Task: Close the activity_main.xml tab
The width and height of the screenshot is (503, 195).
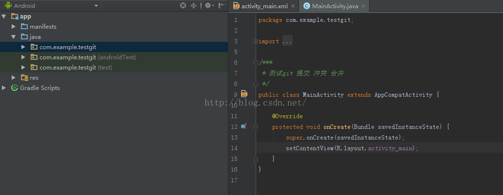Action: (x=293, y=6)
